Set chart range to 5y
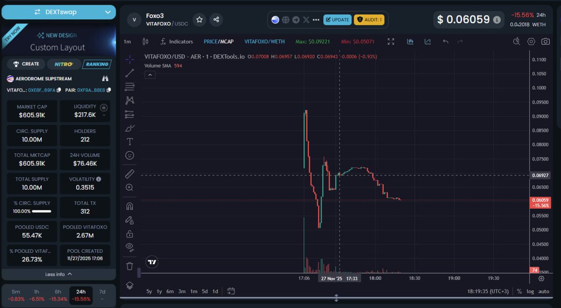 (149, 291)
